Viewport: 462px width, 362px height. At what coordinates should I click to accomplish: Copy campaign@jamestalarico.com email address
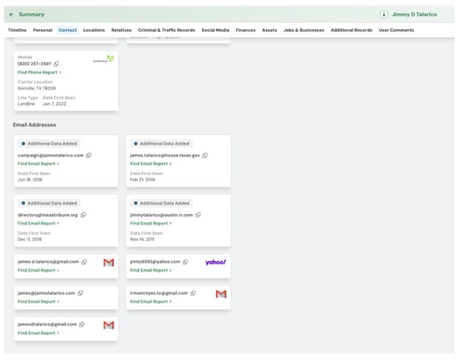coord(89,155)
